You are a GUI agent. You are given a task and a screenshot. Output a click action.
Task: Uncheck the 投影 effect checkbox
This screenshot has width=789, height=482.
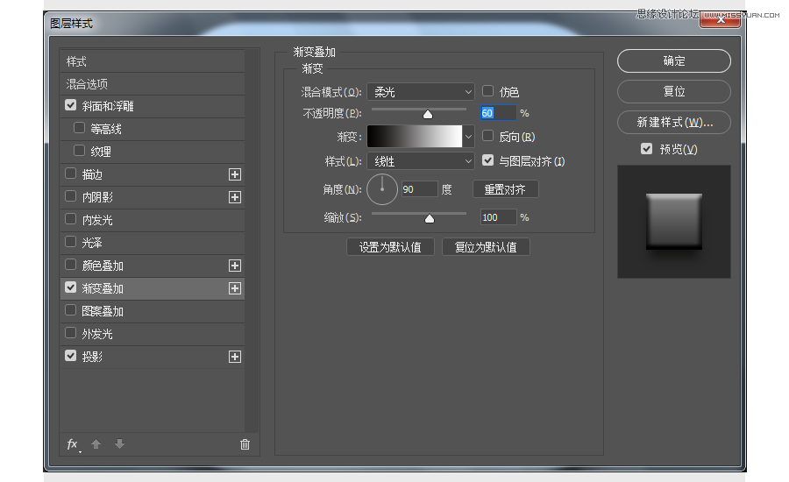pos(70,356)
